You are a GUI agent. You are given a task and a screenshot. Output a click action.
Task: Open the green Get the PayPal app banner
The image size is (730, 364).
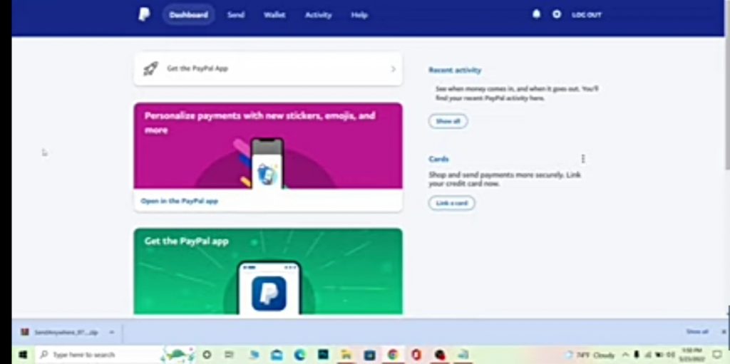[268, 271]
